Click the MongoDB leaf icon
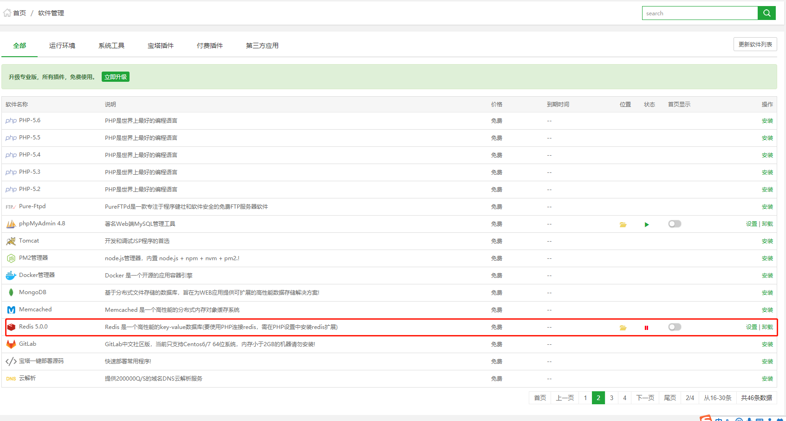This screenshot has height=421, width=786. (x=11, y=293)
